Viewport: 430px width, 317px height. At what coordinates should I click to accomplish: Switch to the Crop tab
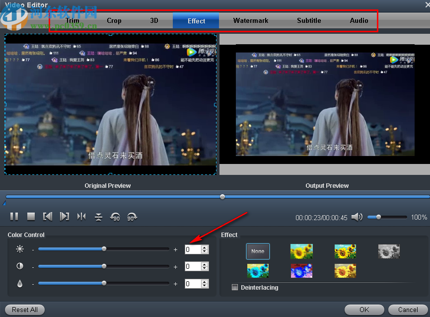pyautogui.click(x=114, y=21)
